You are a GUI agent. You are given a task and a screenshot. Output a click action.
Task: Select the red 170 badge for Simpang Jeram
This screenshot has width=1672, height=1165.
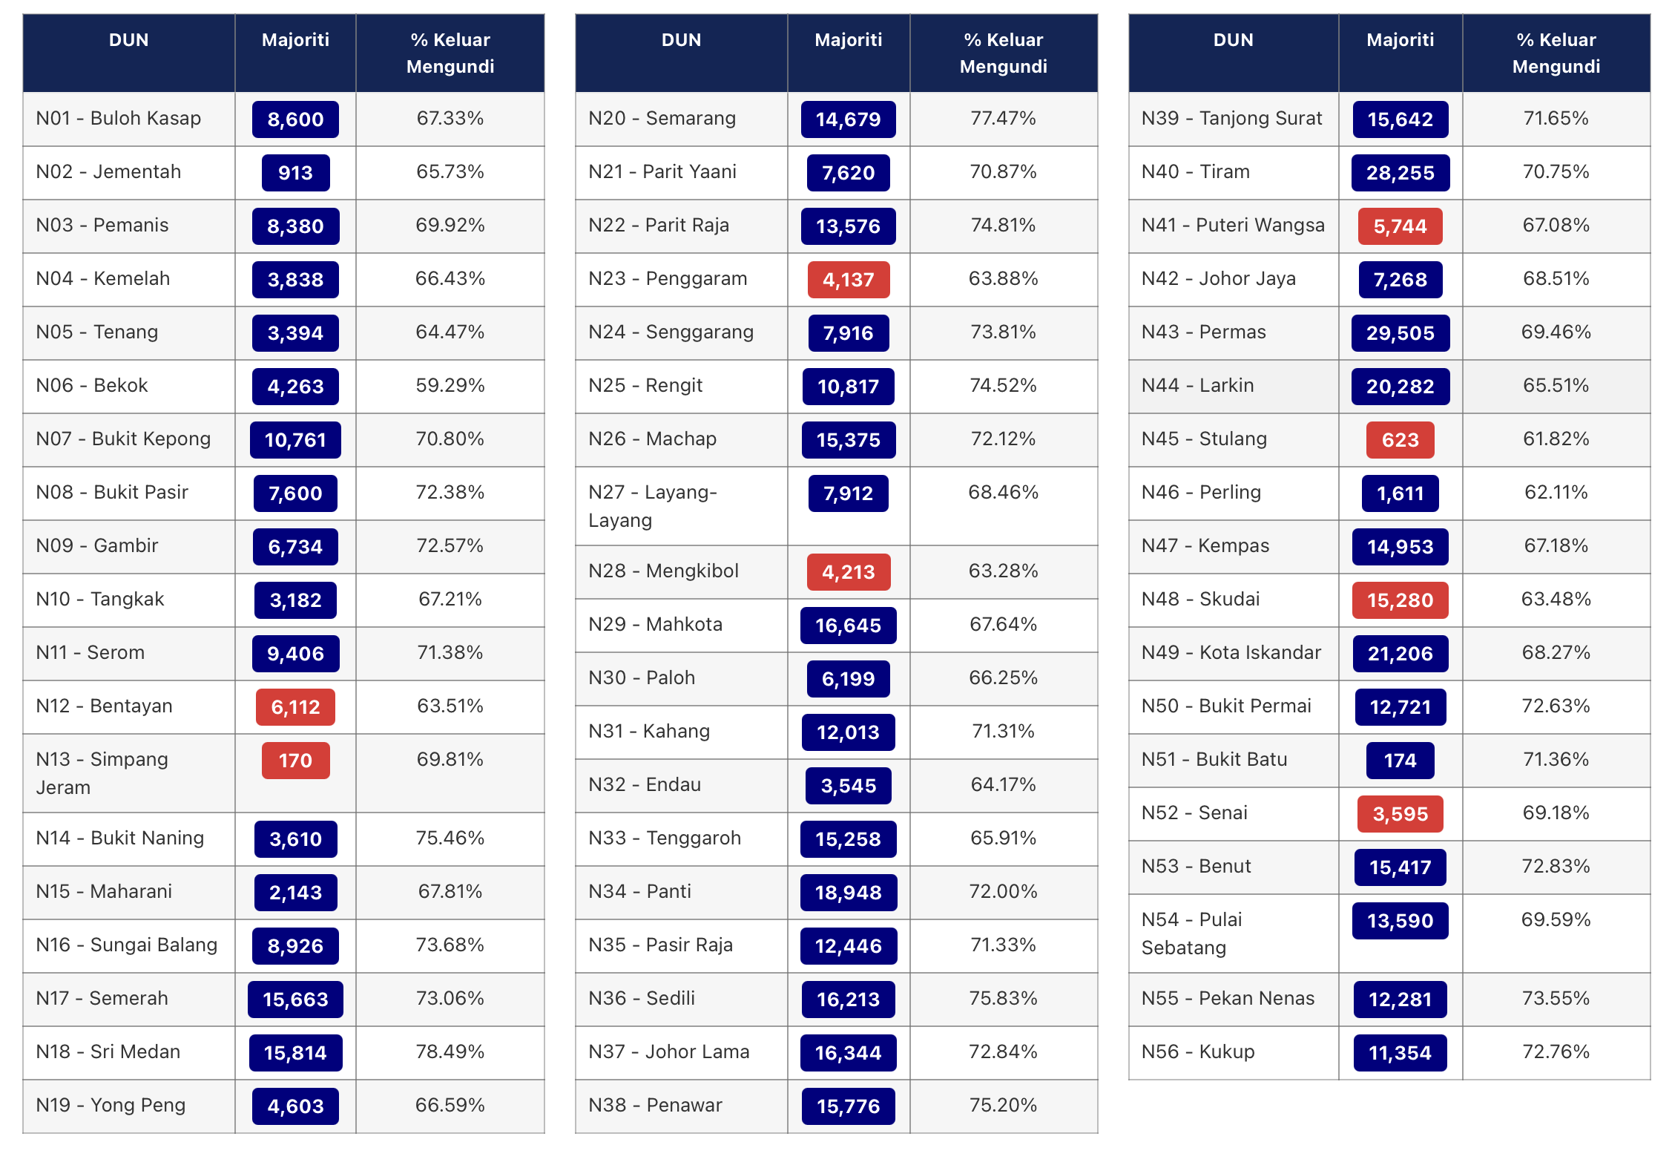pyautogui.click(x=295, y=761)
